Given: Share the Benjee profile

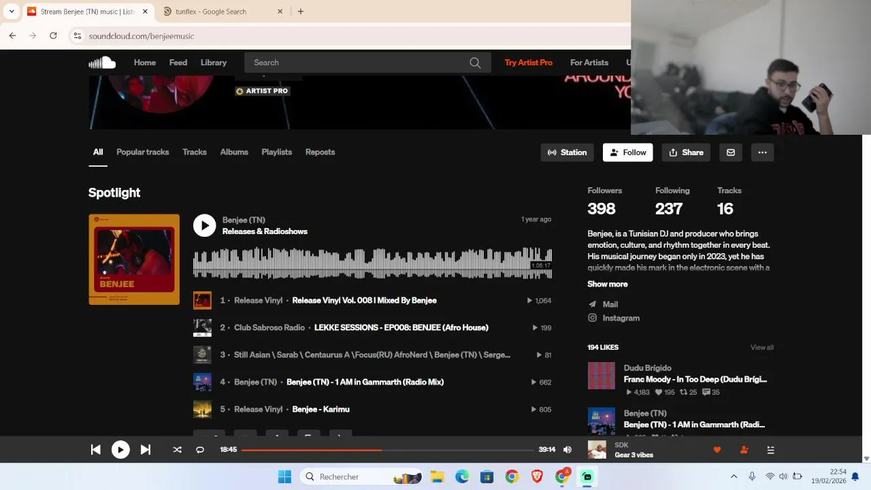Looking at the screenshot, I should (686, 152).
